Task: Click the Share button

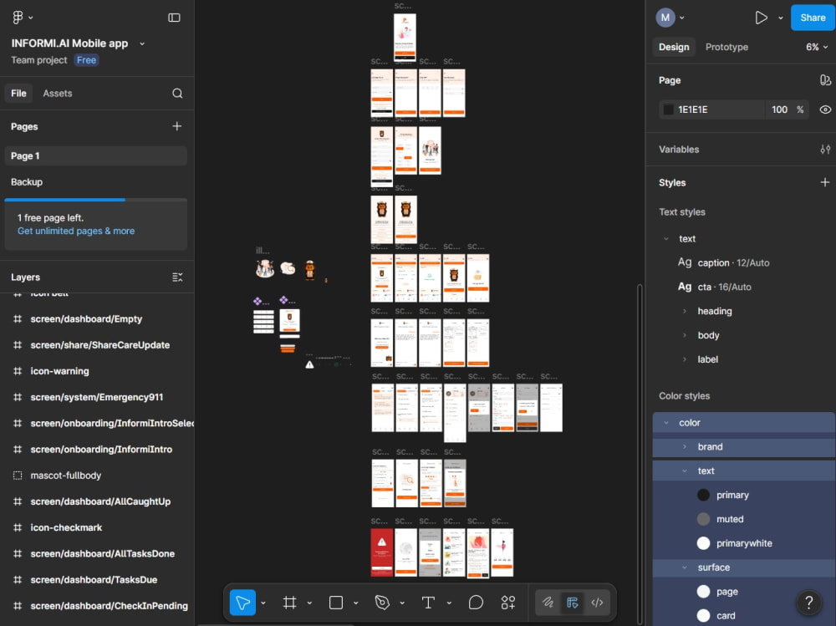Action: (813, 18)
